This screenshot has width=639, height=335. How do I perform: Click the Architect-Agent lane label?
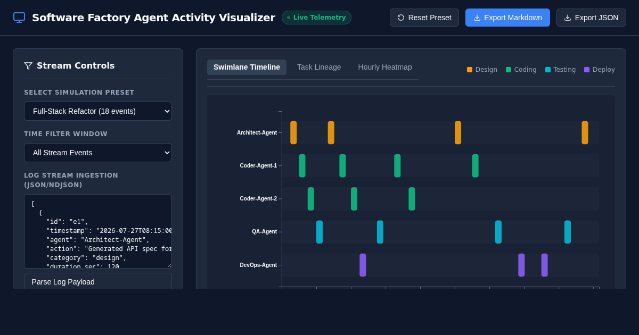click(257, 132)
